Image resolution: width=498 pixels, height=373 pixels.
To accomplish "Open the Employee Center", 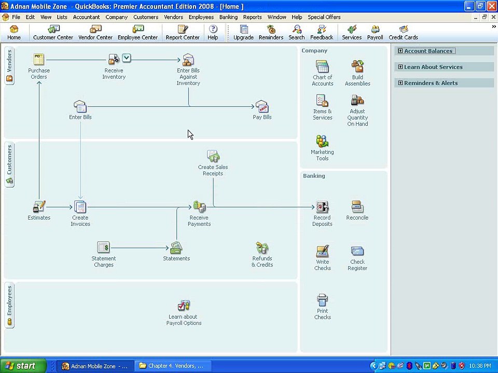I will (x=137, y=33).
